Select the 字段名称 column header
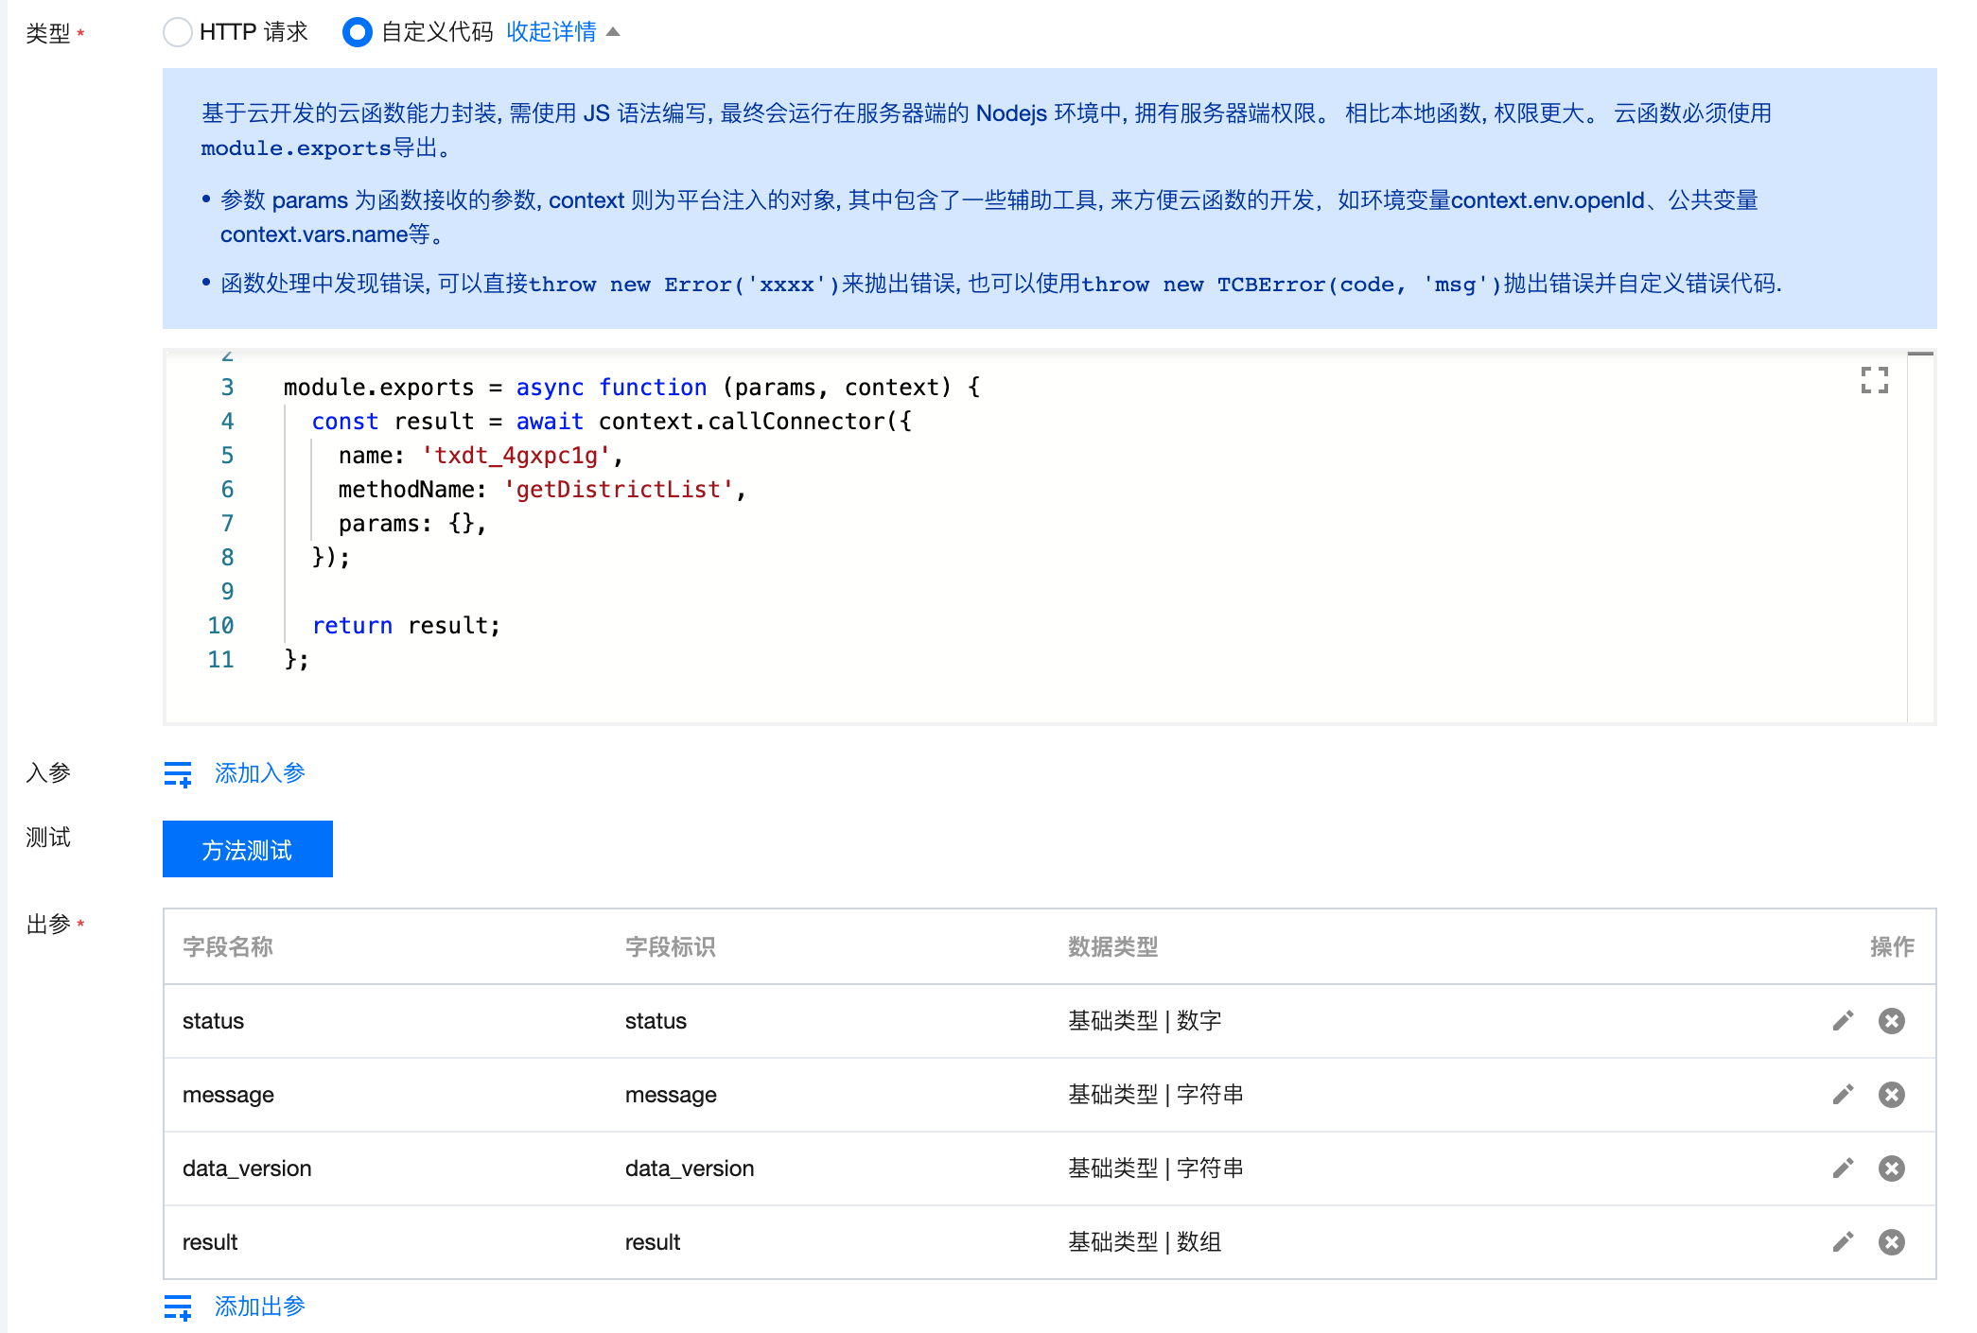This screenshot has height=1333, width=1977. click(228, 947)
